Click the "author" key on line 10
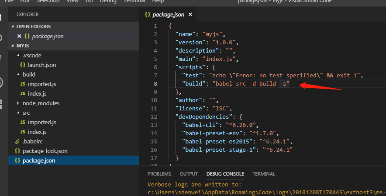The image size is (386, 196). pyautogui.click(x=189, y=100)
